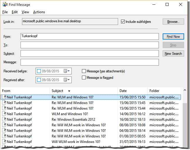The height and width of the screenshot is (150, 190).
Task: Enable Message is flagged checkbox
Action: click(x=84, y=77)
